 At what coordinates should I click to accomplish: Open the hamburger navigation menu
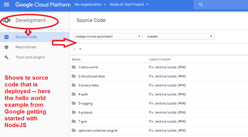(x=6, y=5)
